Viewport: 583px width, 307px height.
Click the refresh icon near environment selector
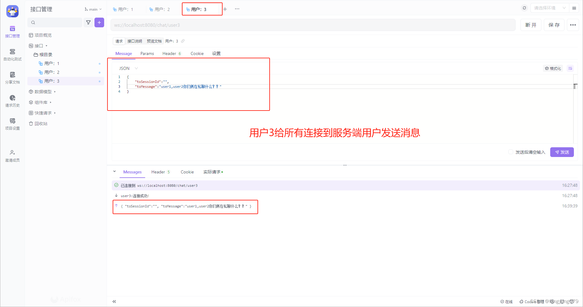pyautogui.click(x=524, y=8)
